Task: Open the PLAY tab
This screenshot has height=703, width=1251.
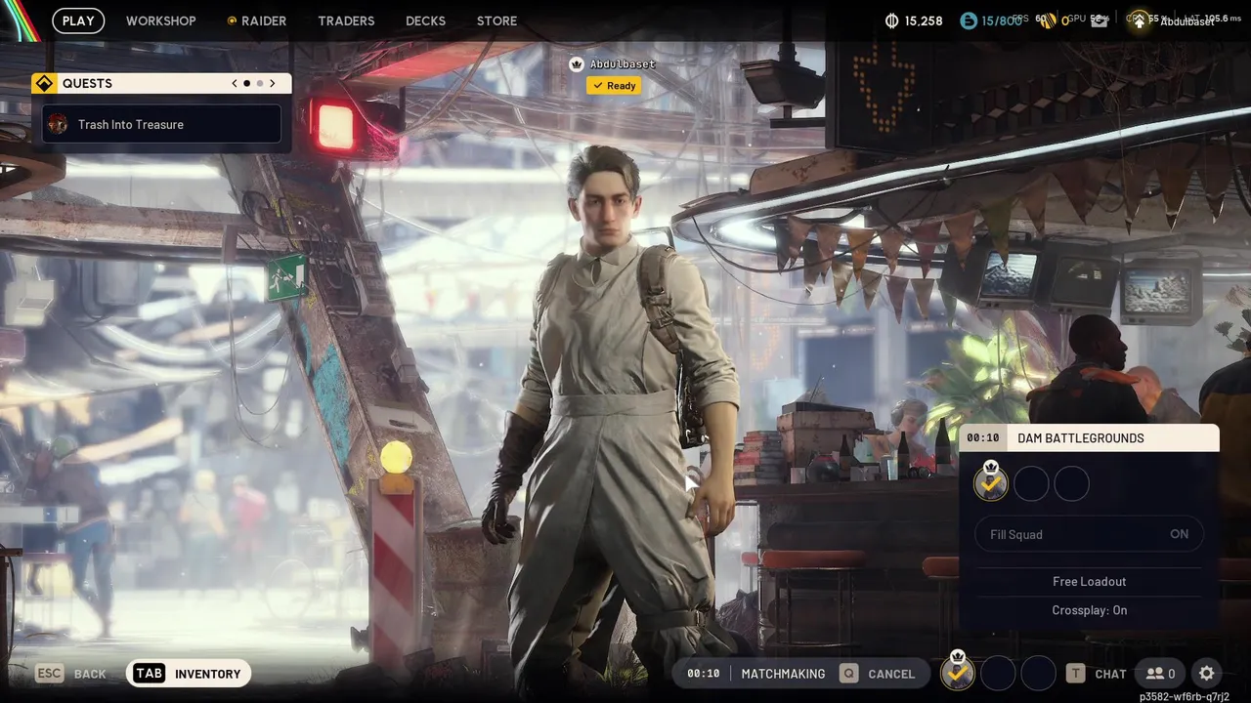Action: coord(78,21)
